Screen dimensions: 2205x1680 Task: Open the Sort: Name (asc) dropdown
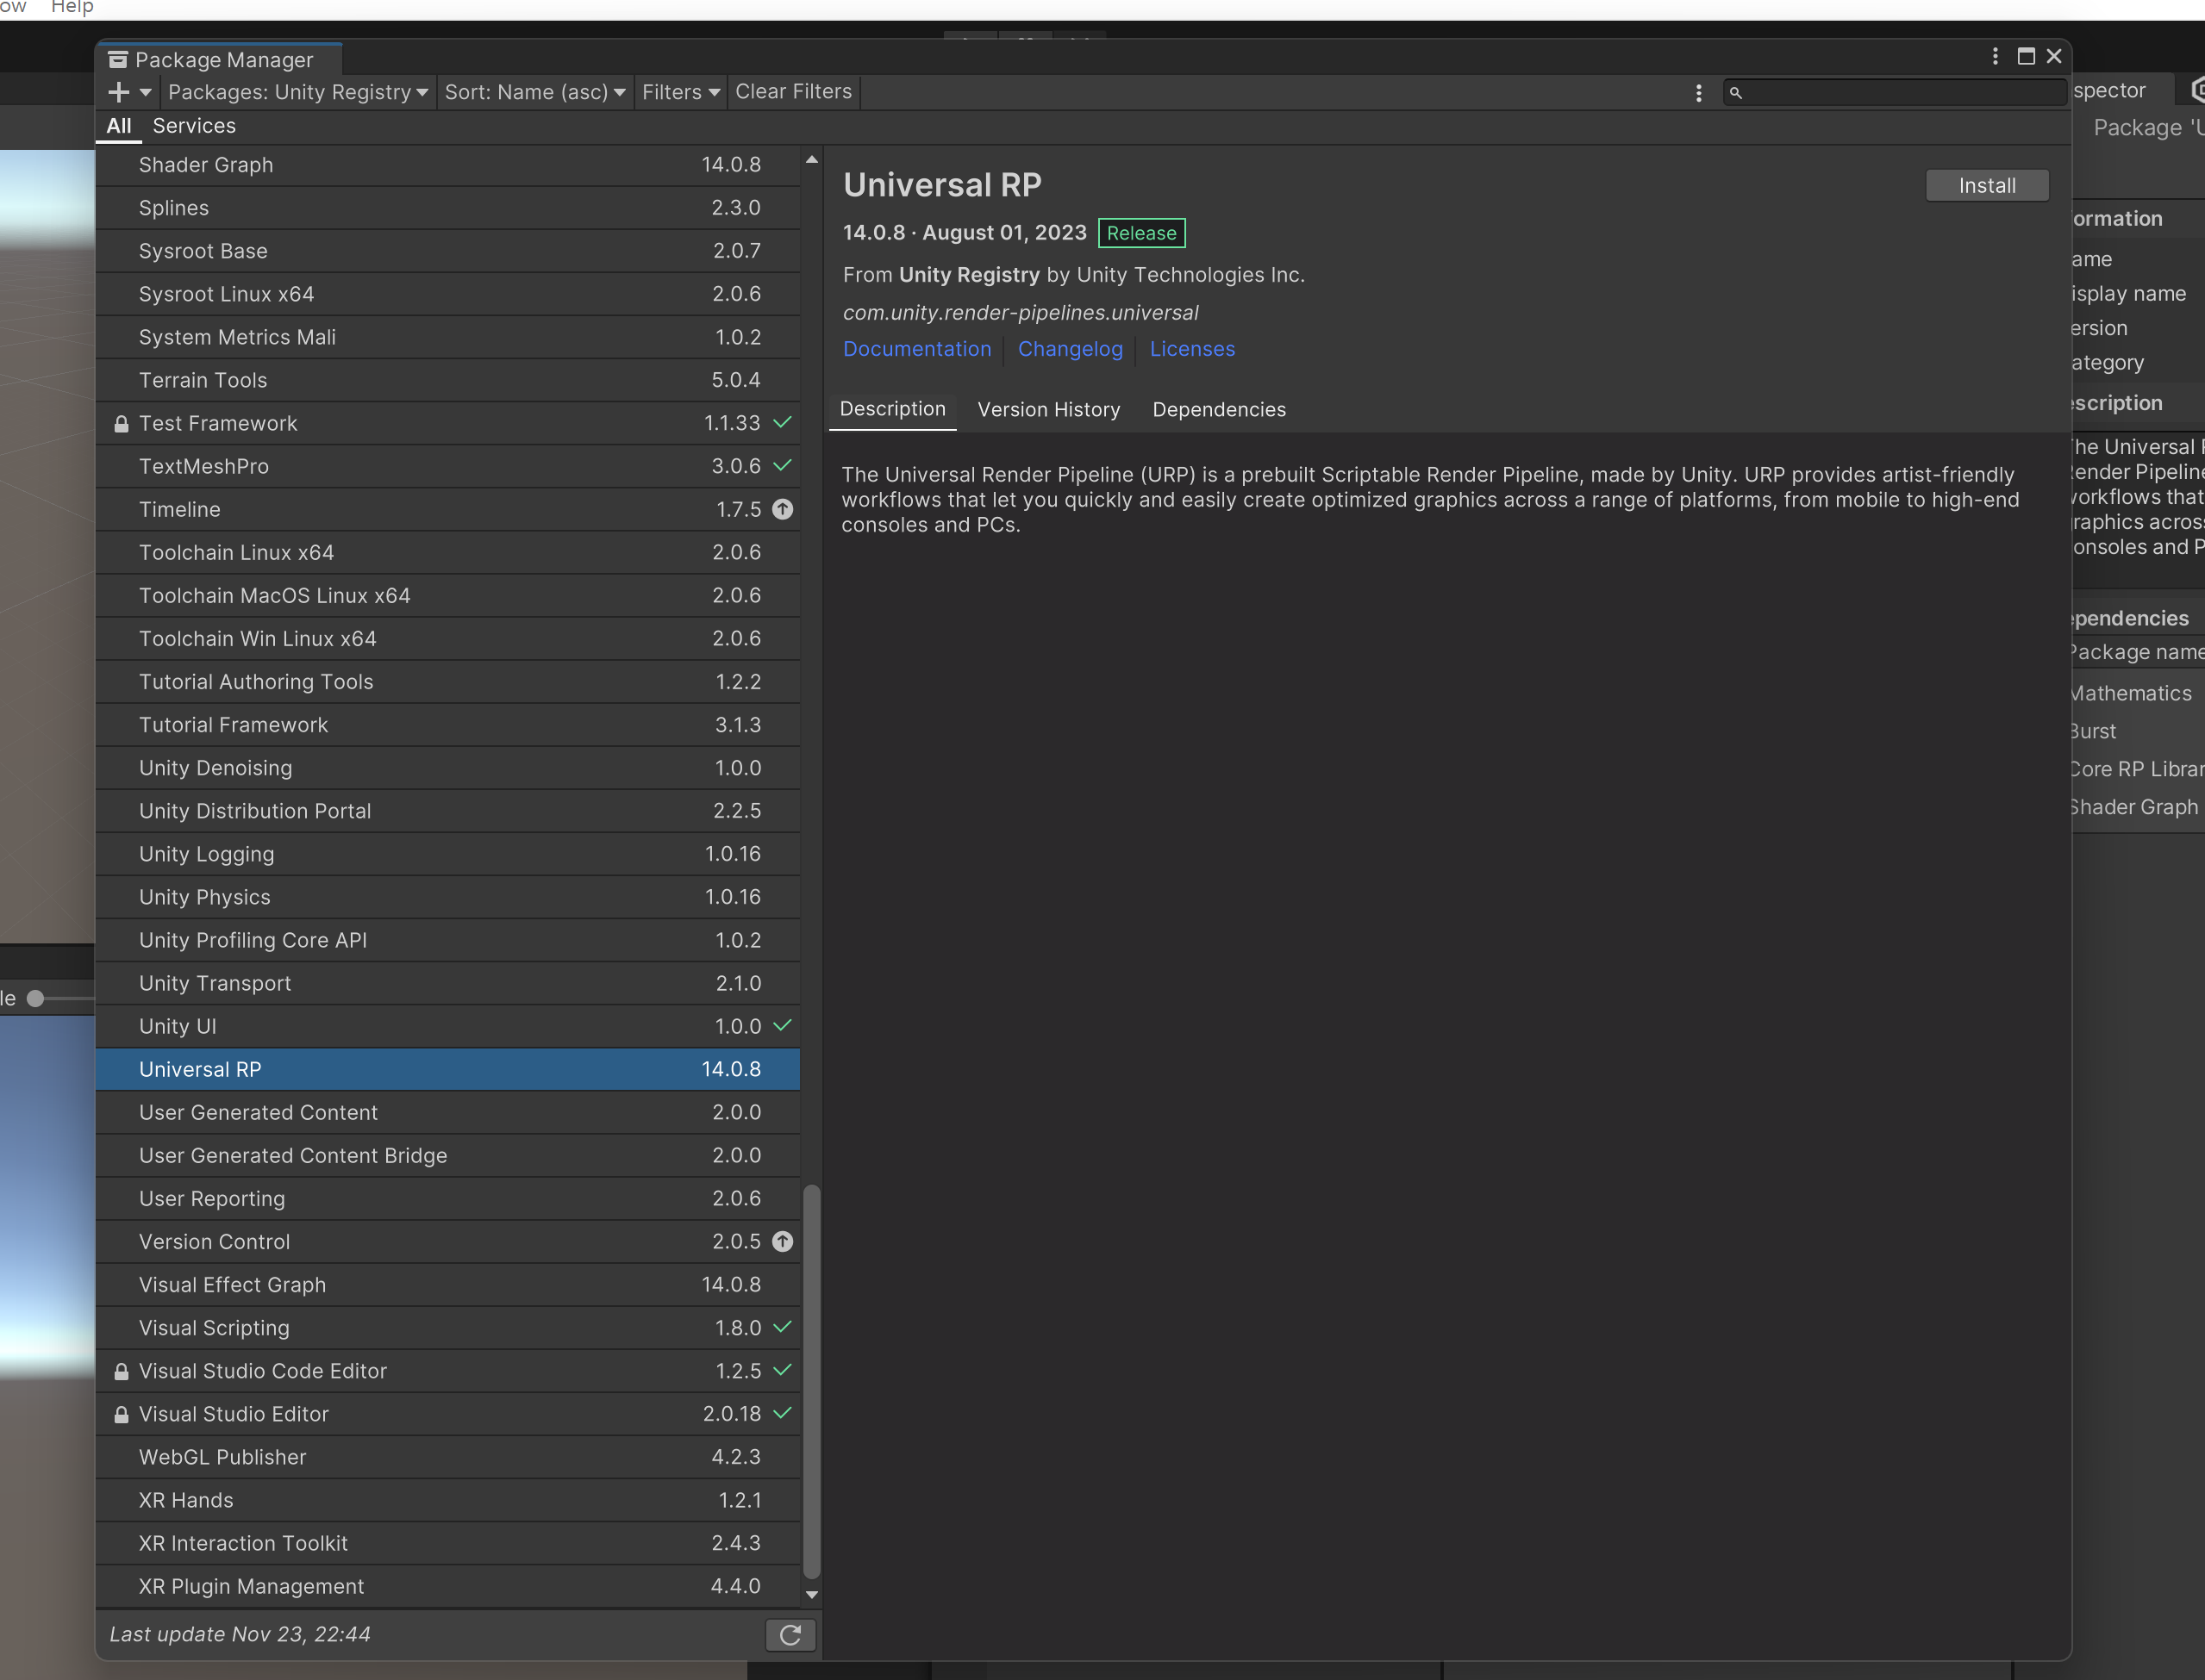[x=534, y=92]
